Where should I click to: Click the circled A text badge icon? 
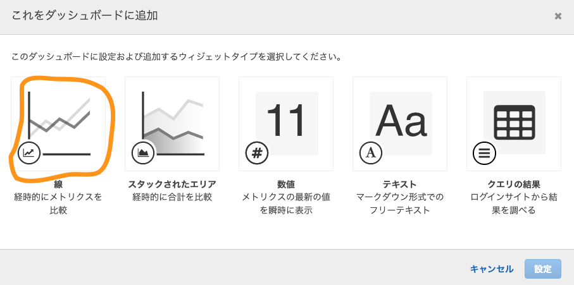(x=370, y=153)
